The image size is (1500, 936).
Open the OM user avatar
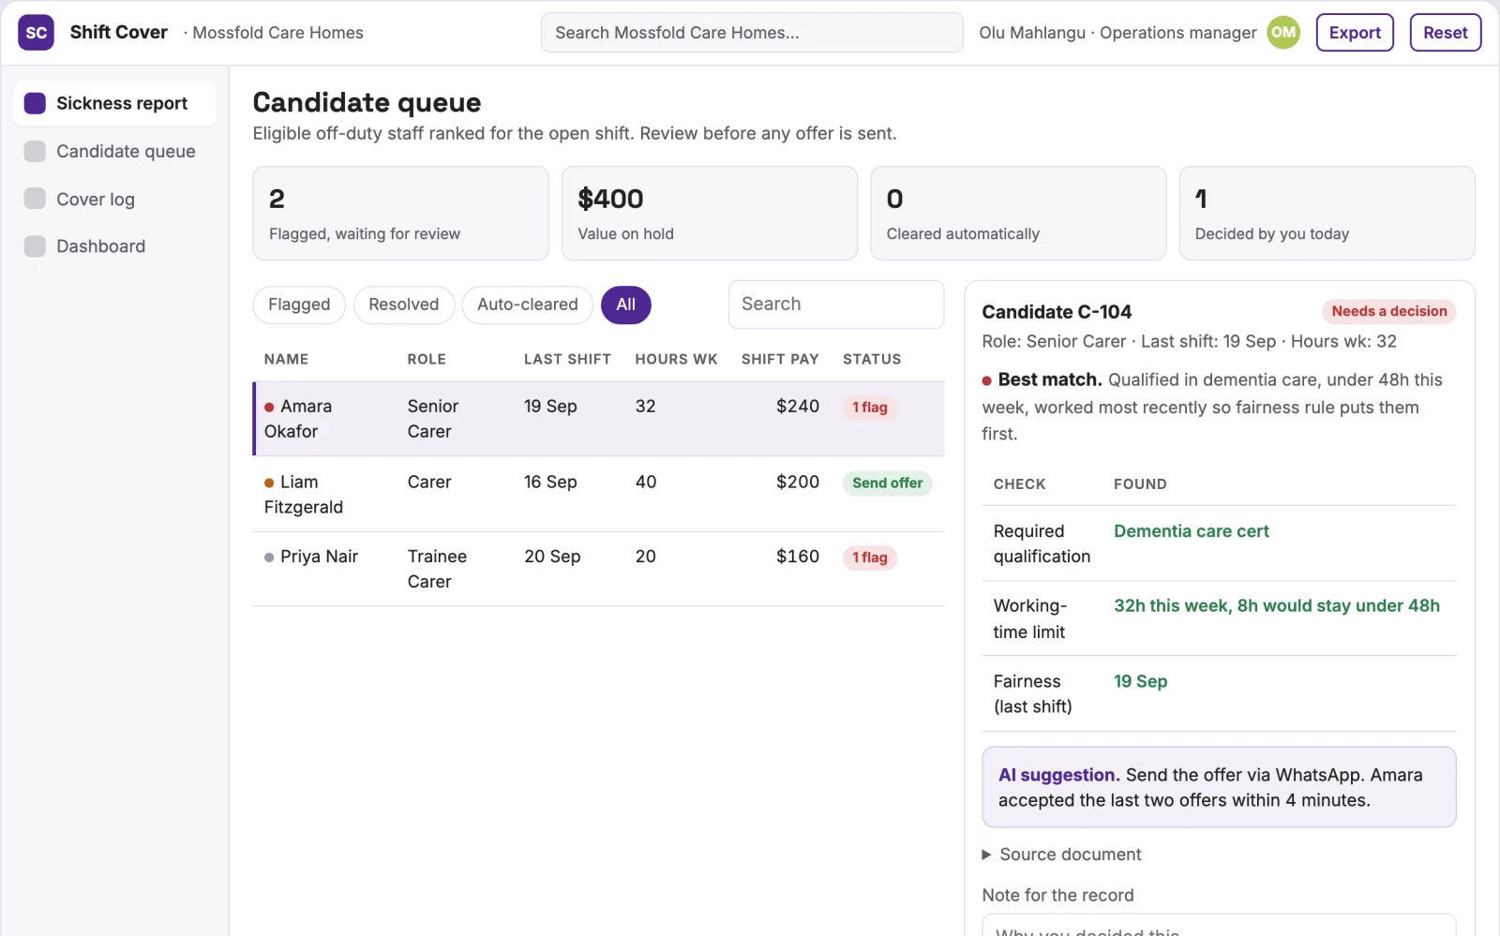coord(1283,33)
